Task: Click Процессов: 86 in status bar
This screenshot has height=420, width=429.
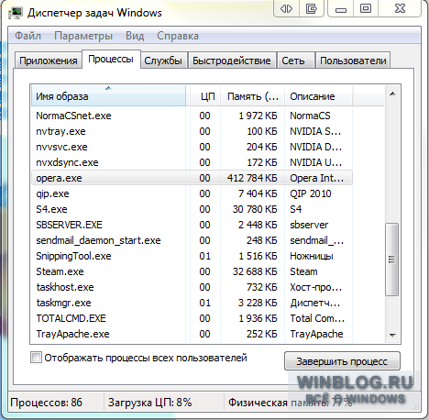Action: pyautogui.click(x=46, y=403)
